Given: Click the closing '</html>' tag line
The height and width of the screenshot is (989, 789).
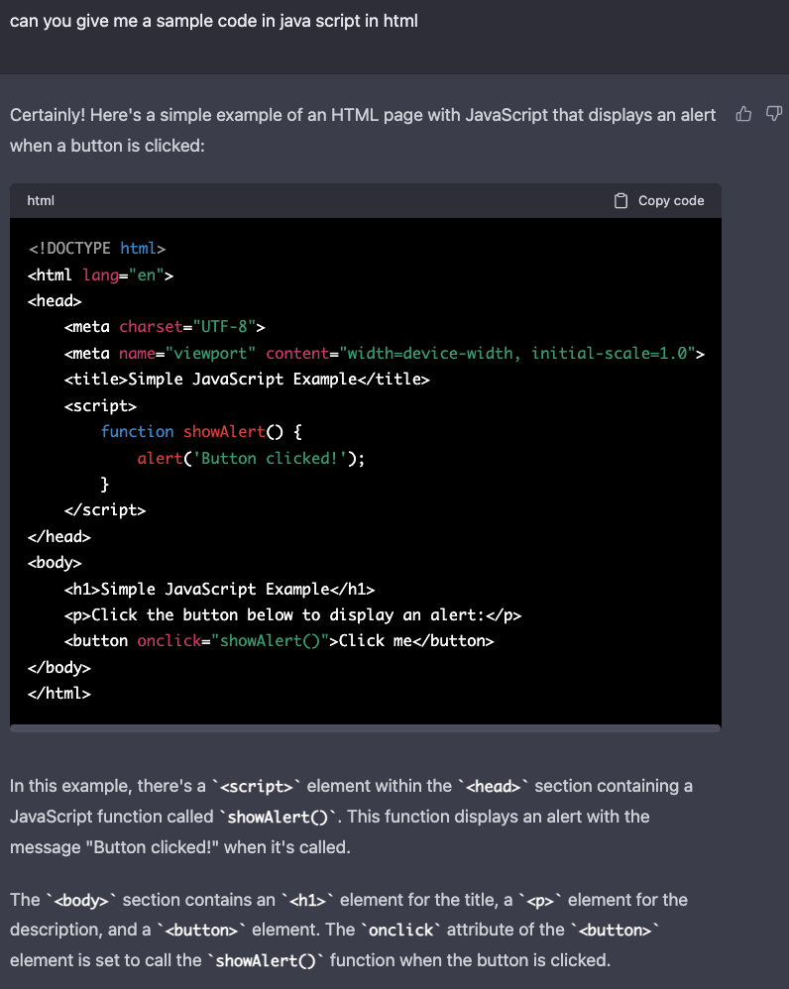Looking at the screenshot, I should coord(59,694).
